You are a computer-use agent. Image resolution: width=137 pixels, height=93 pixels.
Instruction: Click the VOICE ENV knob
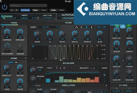[117, 30]
